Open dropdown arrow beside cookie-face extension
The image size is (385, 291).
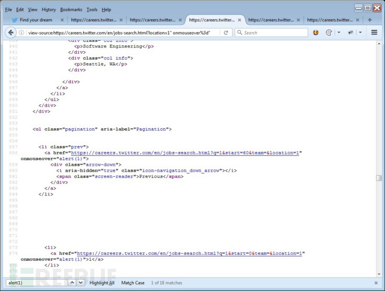[x=339, y=32]
